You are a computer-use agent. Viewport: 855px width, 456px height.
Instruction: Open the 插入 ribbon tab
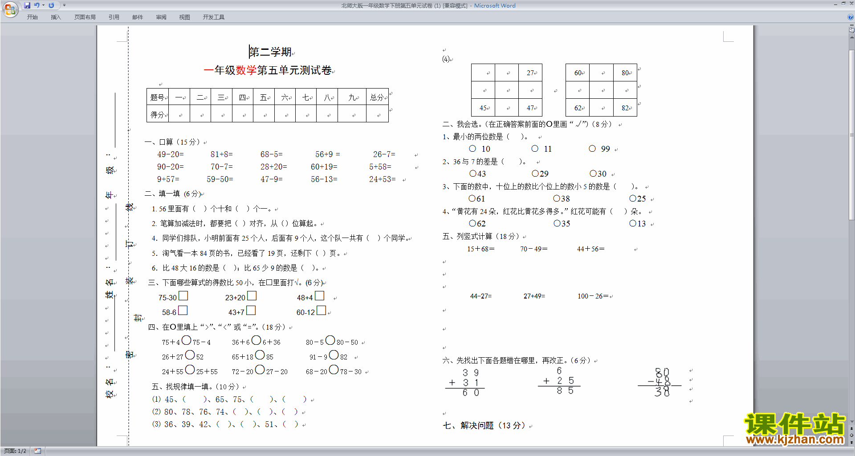tap(56, 17)
